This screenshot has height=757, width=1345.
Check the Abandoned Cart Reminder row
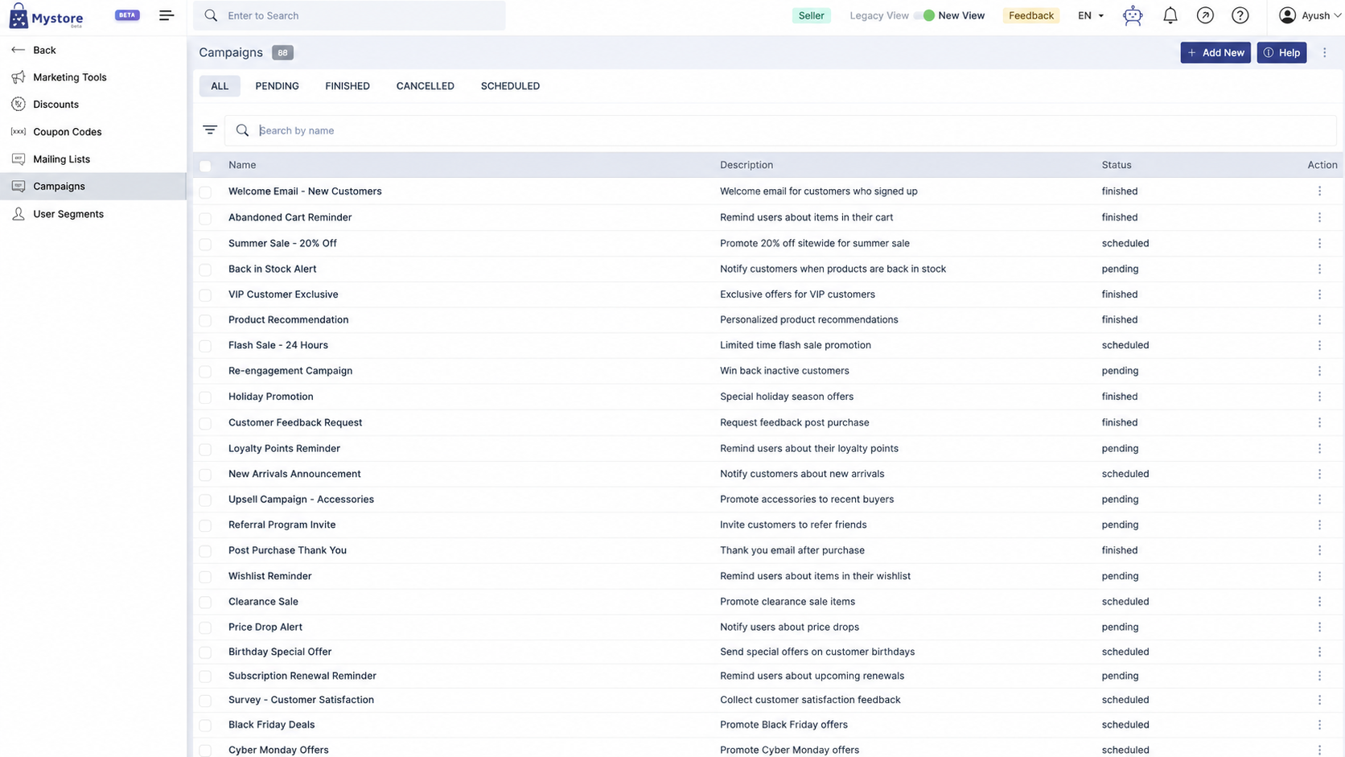click(205, 218)
